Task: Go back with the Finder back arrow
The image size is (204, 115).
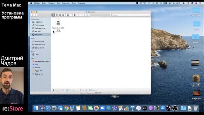Action: click(33, 15)
